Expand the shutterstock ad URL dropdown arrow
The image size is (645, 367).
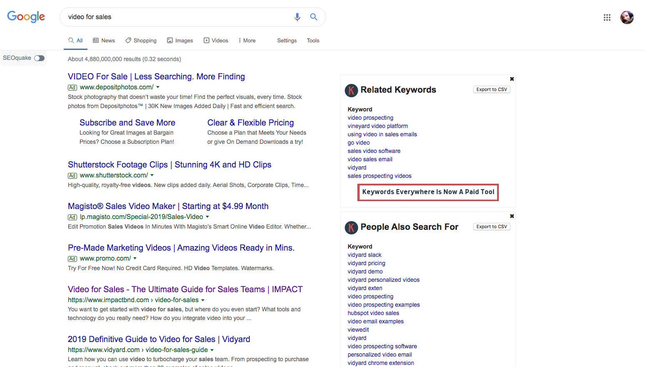click(x=152, y=175)
